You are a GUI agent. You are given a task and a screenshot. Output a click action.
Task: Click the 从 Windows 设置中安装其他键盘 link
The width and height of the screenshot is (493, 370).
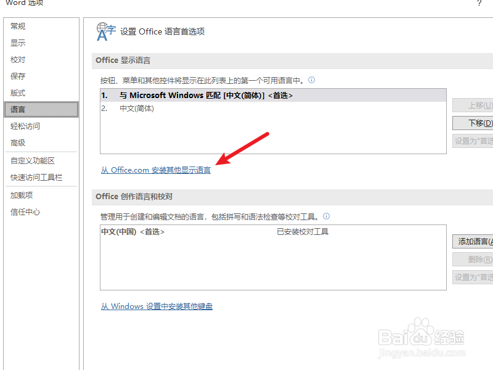coord(156,305)
